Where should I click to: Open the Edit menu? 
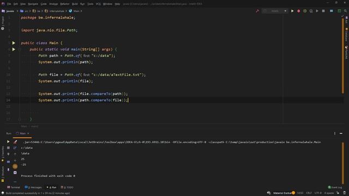tap(16, 4)
